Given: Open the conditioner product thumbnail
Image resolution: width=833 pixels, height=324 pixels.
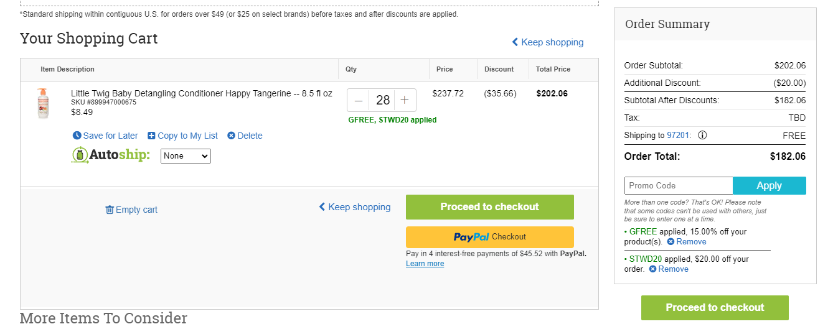Looking at the screenshot, I should 42,103.
